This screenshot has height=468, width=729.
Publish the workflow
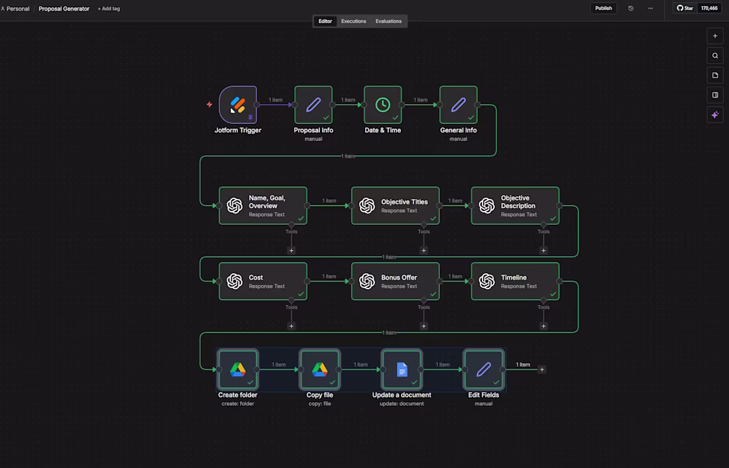coord(603,8)
